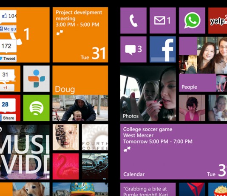Image resolution: width=227 pixels, height=196 pixels.
Task: Open the Yelp tile
Action: pyautogui.click(x=218, y=20)
